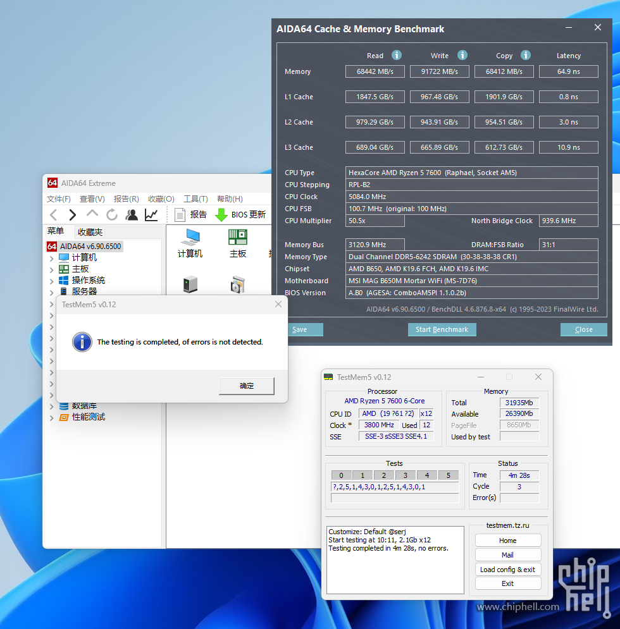Click the Start Benchmark button
620x629 pixels.
[x=442, y=329]
